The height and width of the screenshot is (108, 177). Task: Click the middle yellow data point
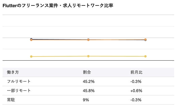[x=88, y=56]
